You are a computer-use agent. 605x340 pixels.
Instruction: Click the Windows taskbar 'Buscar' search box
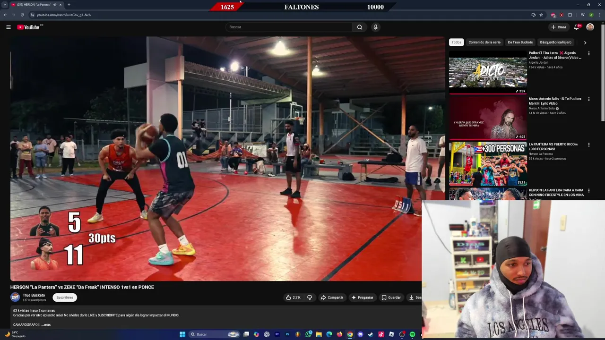click(214, 334)
